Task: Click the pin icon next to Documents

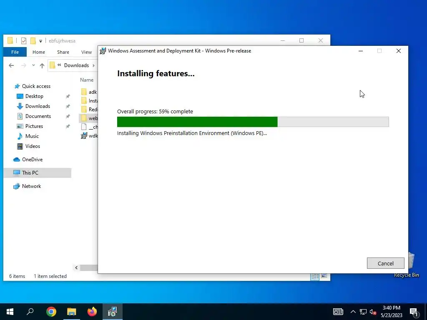Action: (x=68, y=116)
